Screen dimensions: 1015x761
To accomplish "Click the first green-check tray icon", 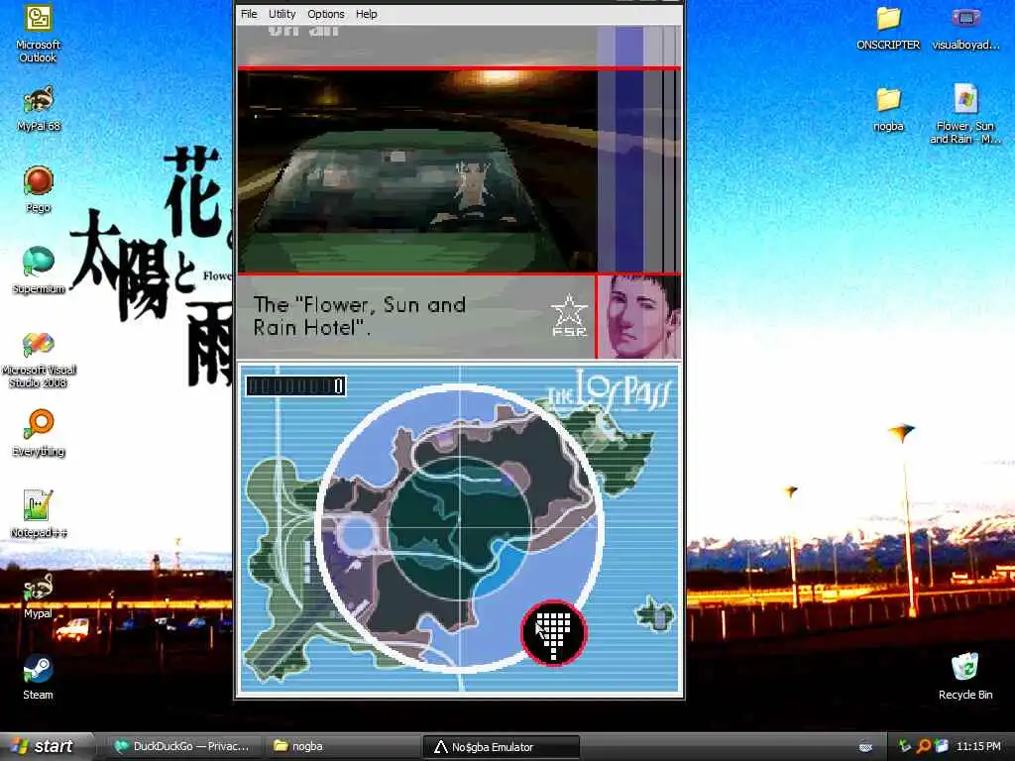I will 904,746.
